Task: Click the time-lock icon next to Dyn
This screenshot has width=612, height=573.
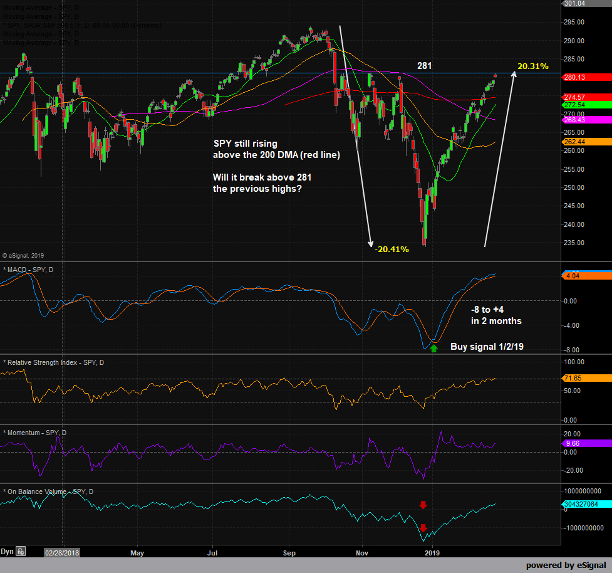Action: pyautogui.click(x=21, y=551)
